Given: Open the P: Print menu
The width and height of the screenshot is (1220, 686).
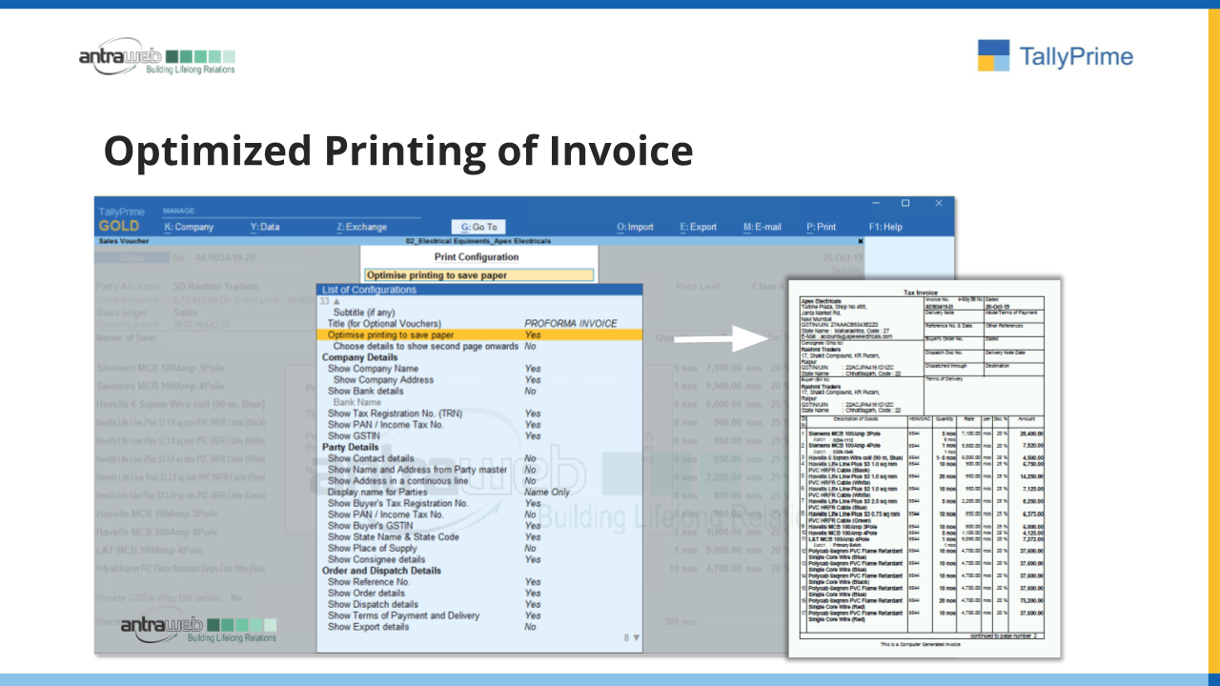Looking at the screenshot, I should 821,227.
